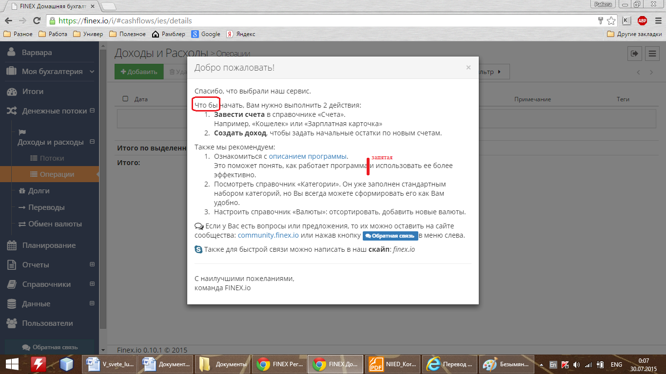Click Chrome forward navigation arrow
Image resolution: width=666 pixels, height=374 pixels.
(x=22, y=20)
